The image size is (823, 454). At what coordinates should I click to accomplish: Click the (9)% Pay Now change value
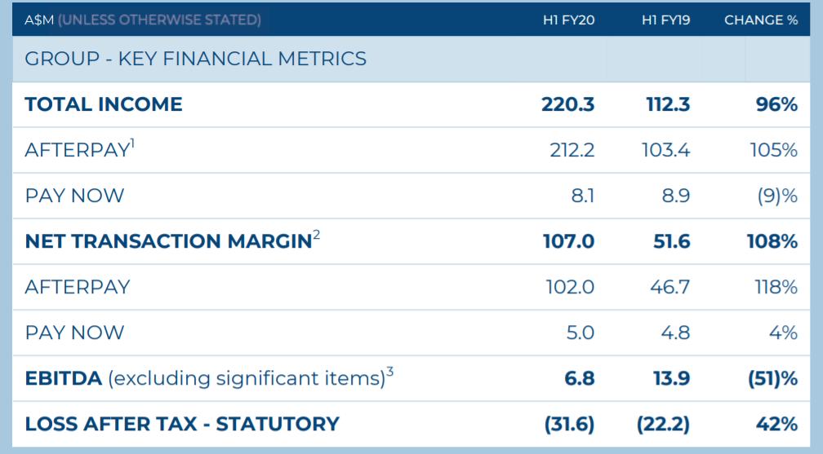(x=777, y=196)
